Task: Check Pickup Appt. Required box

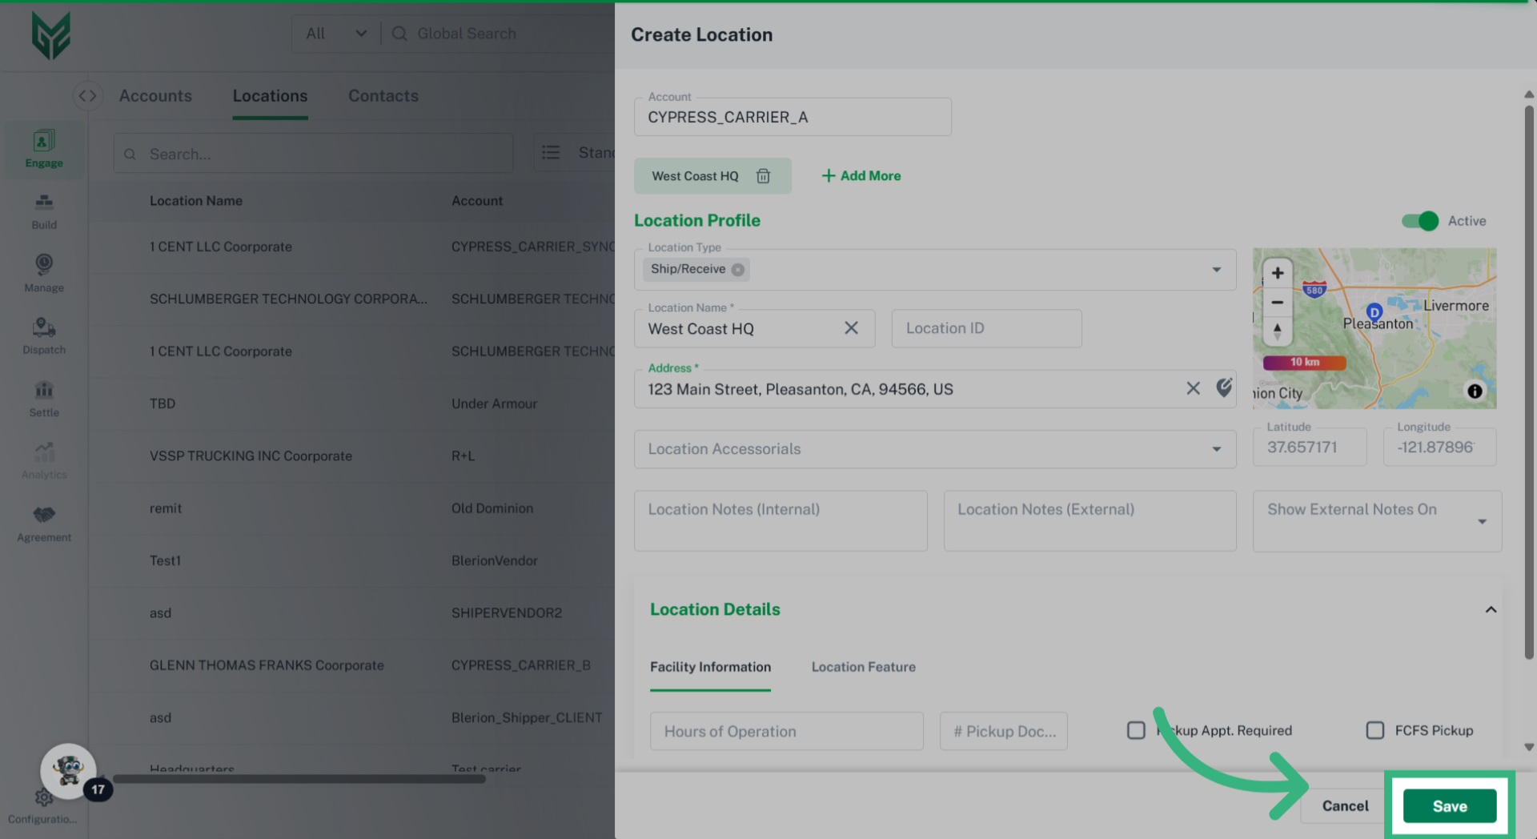Action: pyautogui.click(x=1136, y=730)
